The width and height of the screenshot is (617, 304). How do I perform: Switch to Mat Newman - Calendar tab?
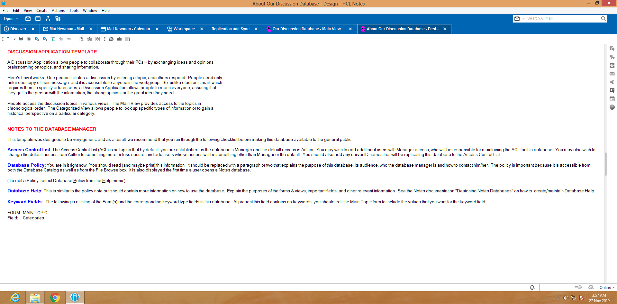point(128,29)
